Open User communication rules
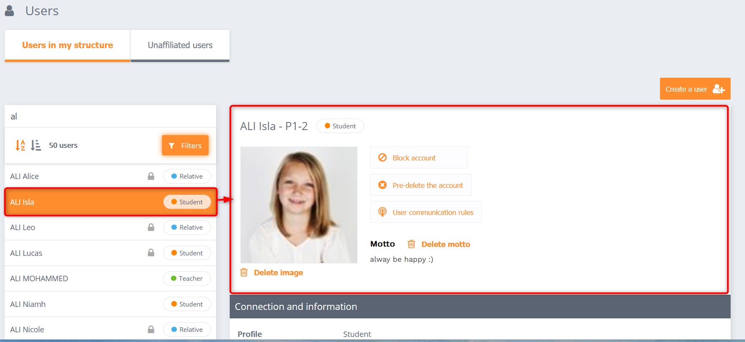Image resolution: width=745 pixels, height=342 pixels. [426, 212]
